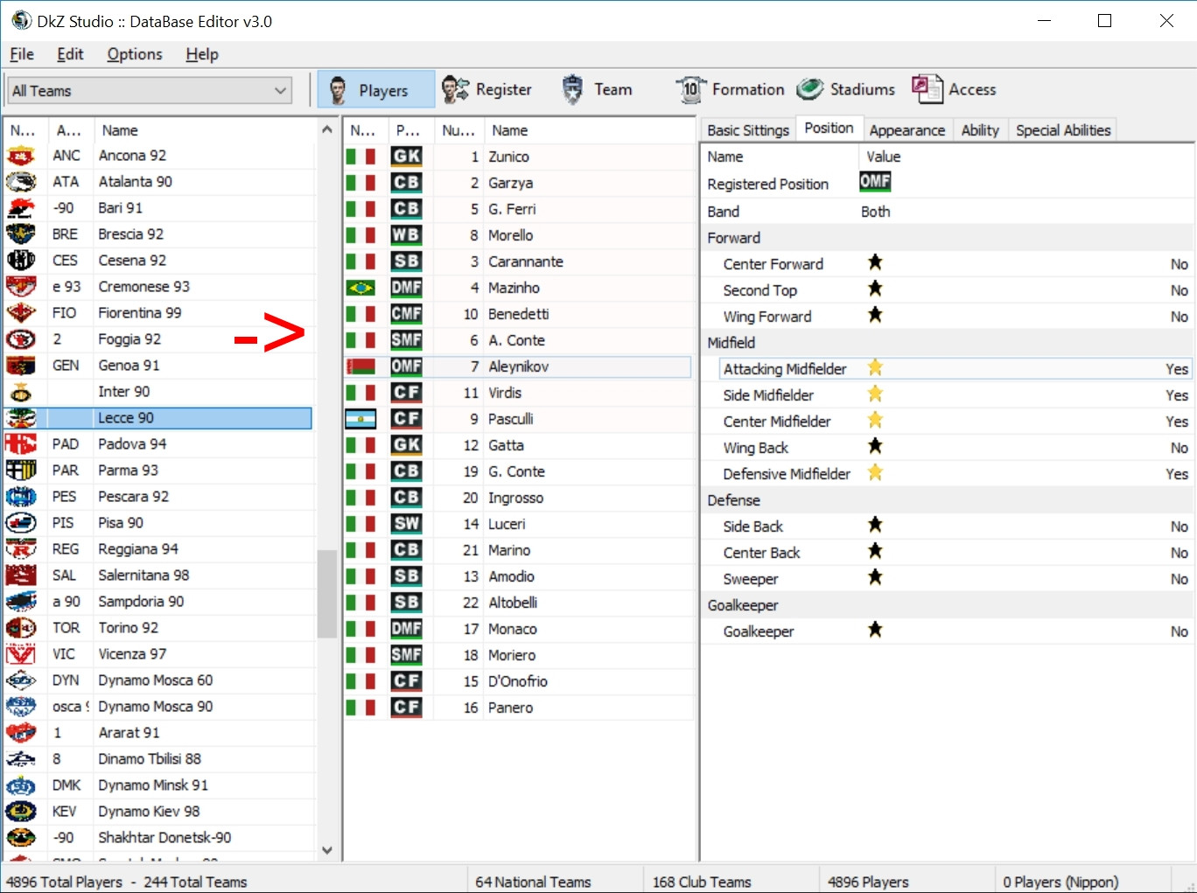Toggle the Defensive Midfielder position star
The image size is (1197, 893).
[x=875, y=472]
